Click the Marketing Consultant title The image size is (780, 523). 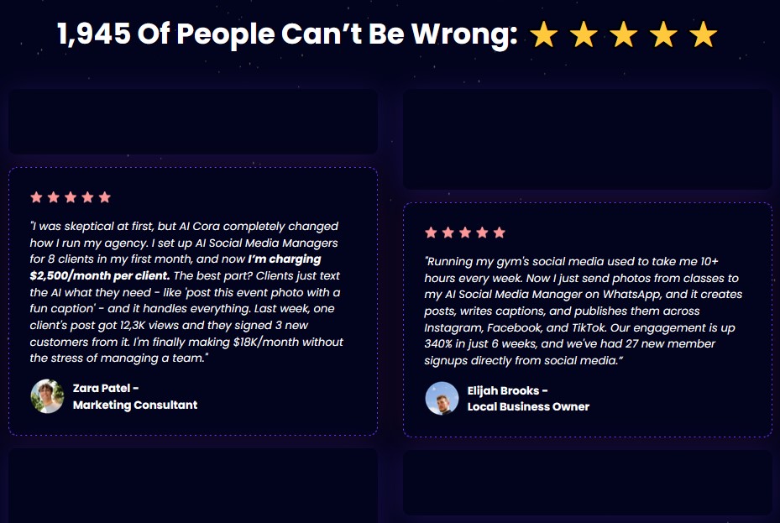coord(135,405)
